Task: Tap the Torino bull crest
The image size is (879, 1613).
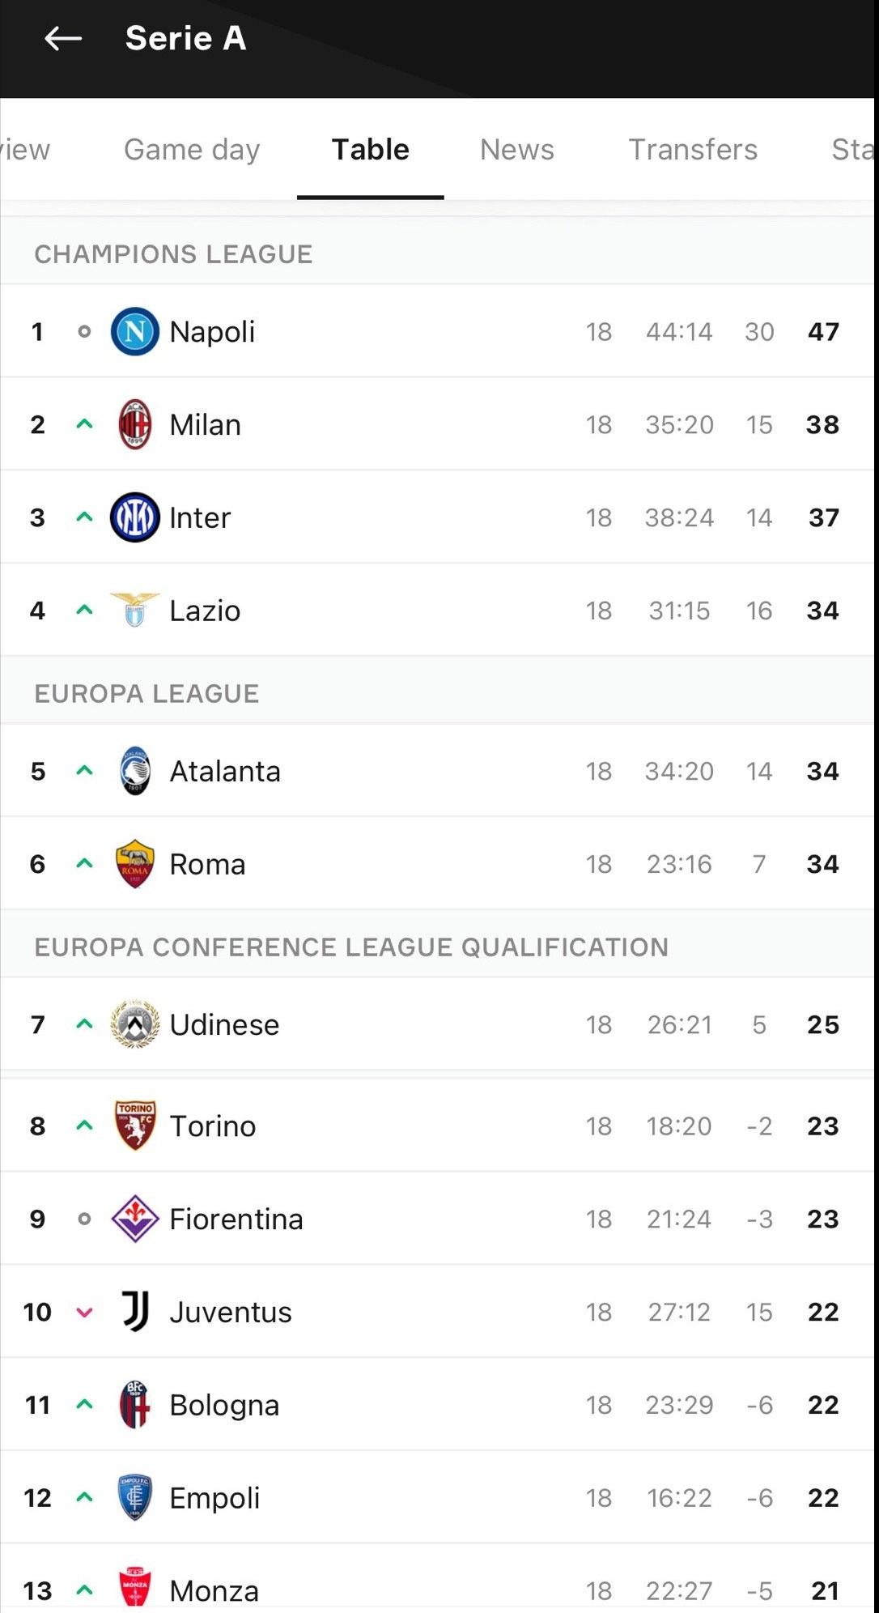Action: pos(134,1126)
